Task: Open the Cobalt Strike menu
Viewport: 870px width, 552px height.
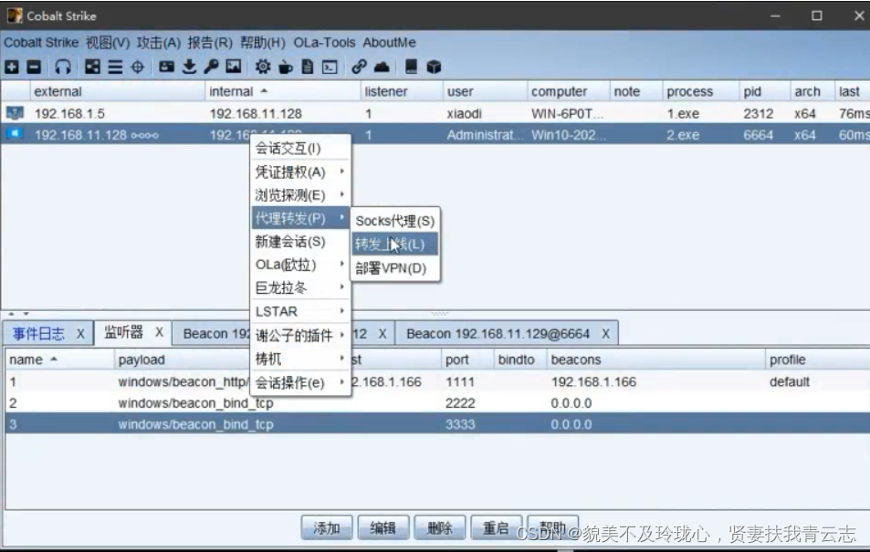Action: 41,43
